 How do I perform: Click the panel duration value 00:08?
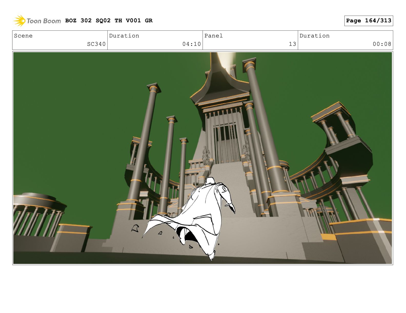tap(382, 44)
